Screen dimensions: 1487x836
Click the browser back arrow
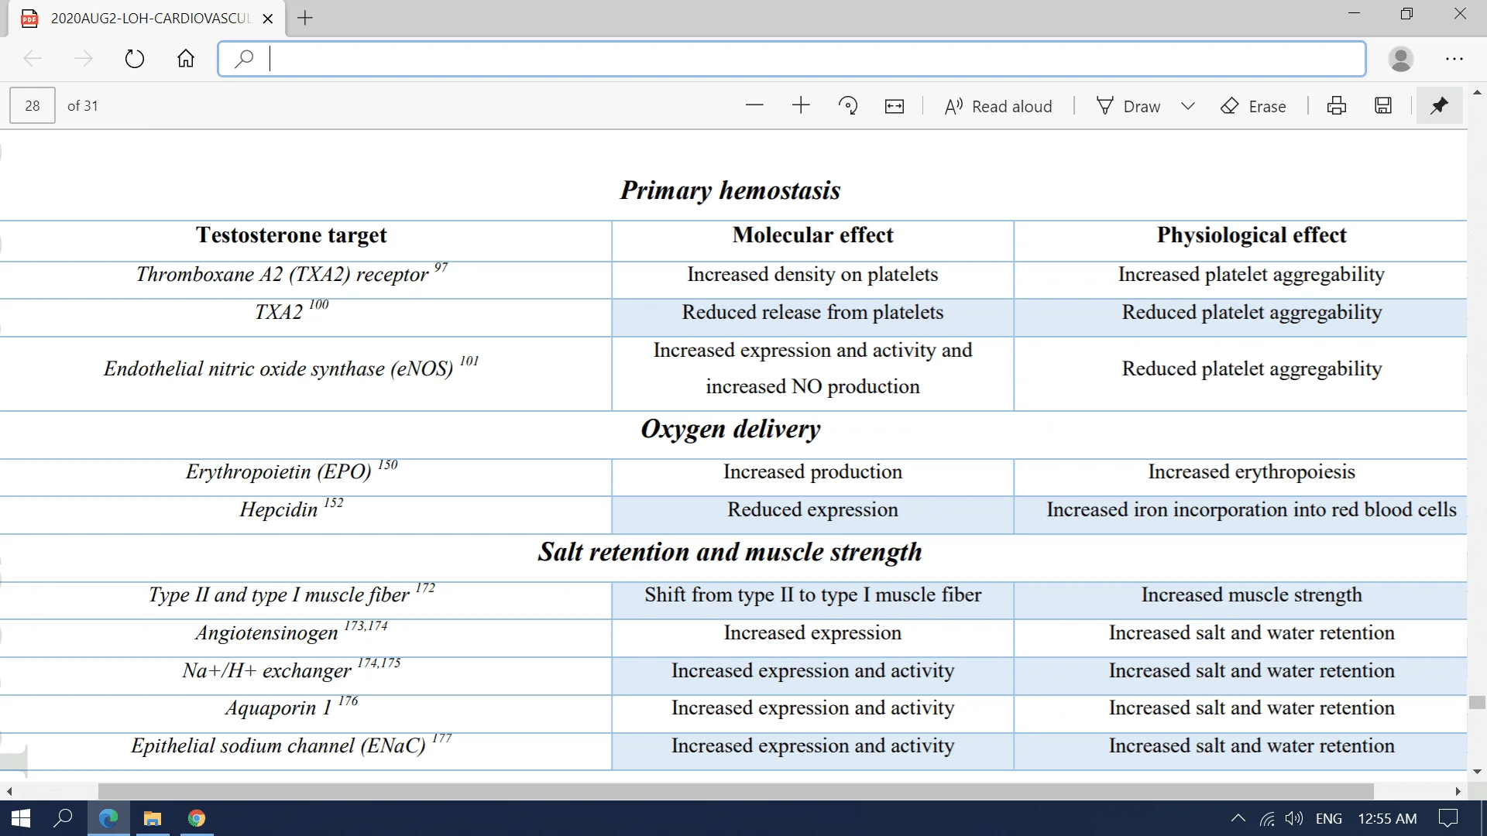click(33, 59)
